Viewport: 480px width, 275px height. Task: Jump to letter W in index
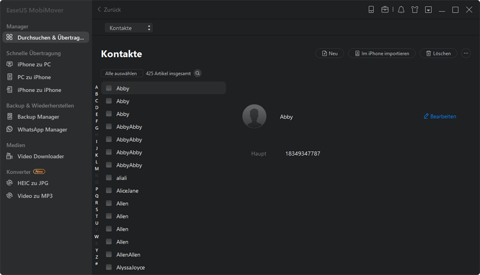pos(97,237)
